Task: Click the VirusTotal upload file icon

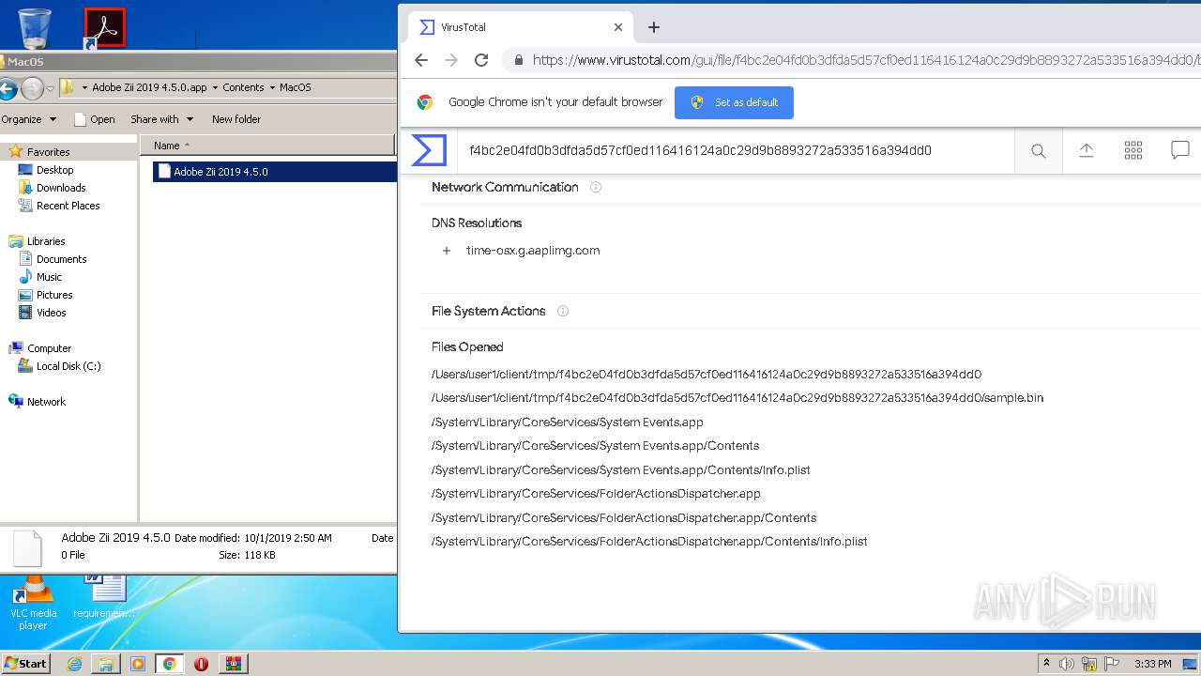Action: tap(1086, 150)
